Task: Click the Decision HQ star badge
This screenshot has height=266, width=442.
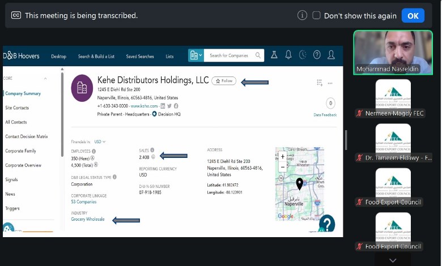Action: [154, 114]
